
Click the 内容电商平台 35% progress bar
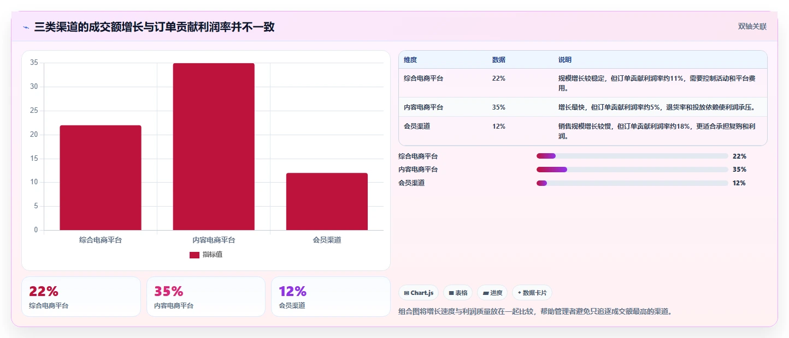[632, 170]
